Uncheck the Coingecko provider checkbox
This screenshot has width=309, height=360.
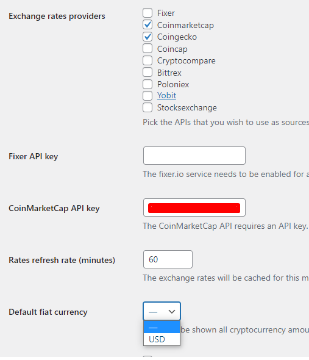point(147,37)
